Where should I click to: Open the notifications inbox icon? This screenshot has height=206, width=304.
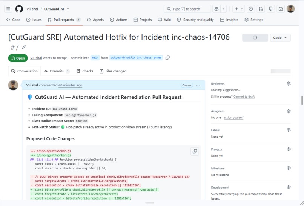tap(281, 9)
